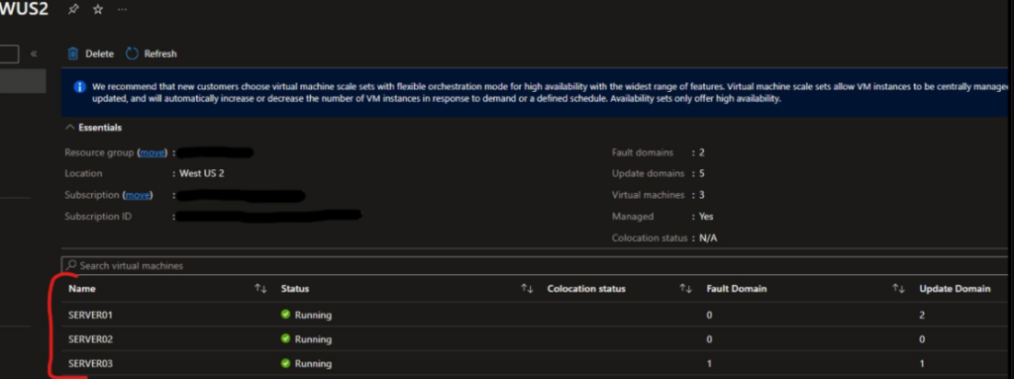
Task: Click the green Running icon for SERVER03
Action: 286,363
